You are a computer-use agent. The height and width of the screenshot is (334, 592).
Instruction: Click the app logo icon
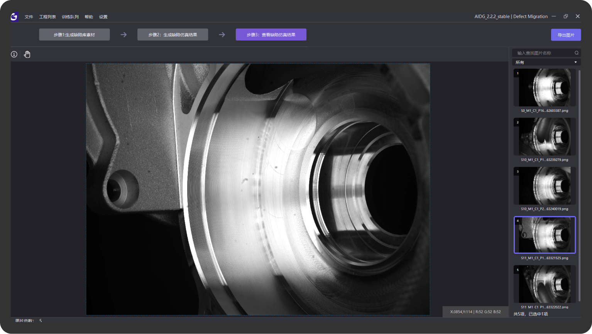14,17
